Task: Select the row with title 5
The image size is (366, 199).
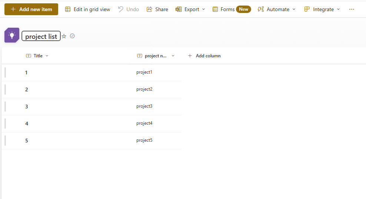Action: pyautogui.click(x=91, y=141)
